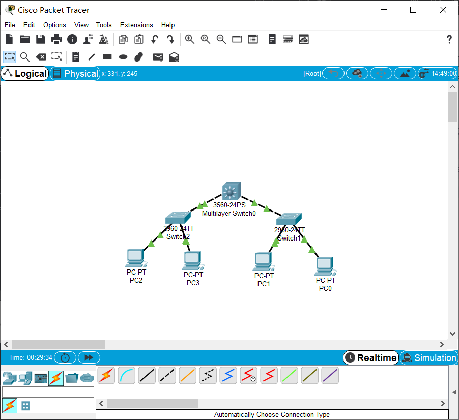The height and width of the screenshot is (420, 459).
Task: Select End Devices category
Action: click(25, 378)
